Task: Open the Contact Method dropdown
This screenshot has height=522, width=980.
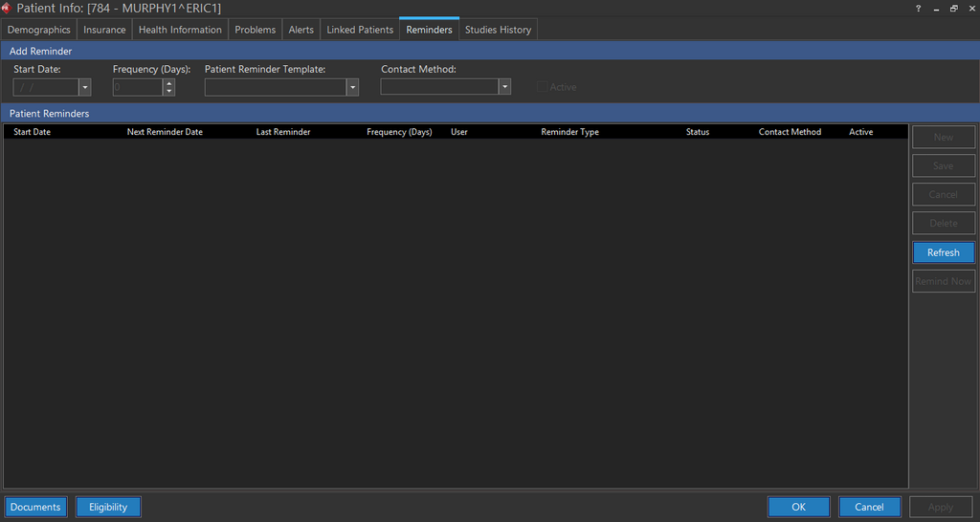Action: pos(504,87)
